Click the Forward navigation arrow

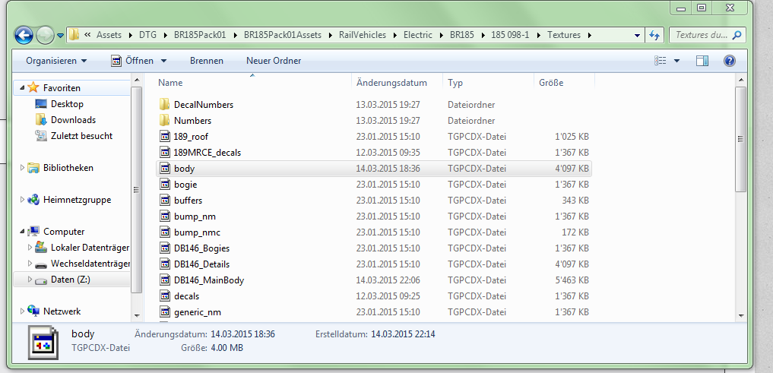pyautogui.click(x=45, y=35)
